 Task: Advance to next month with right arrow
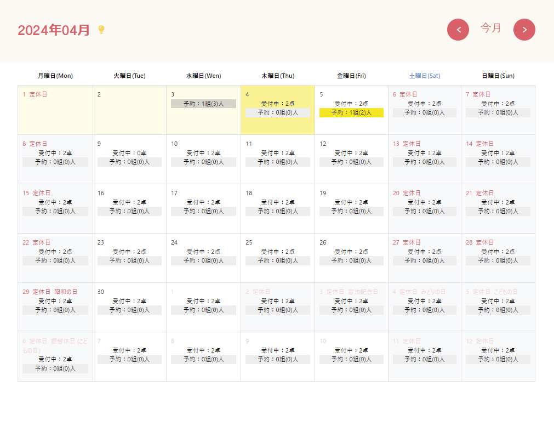(x=524, y=30)
